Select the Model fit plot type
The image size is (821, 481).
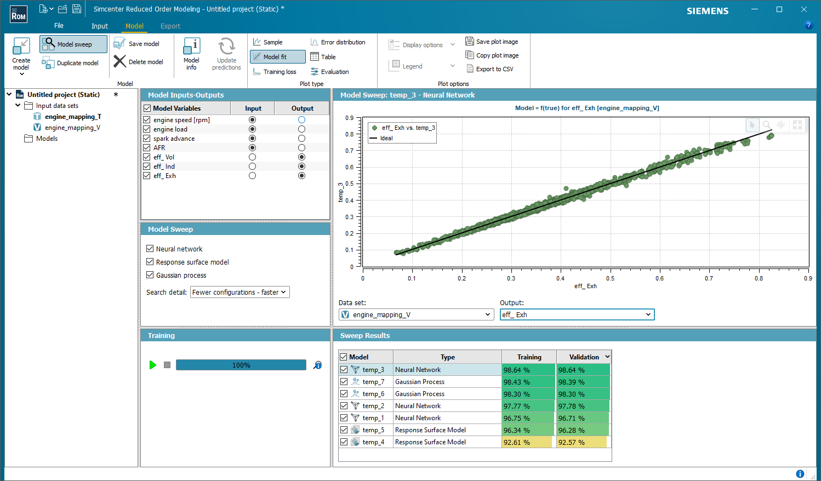pyautogui.click(x=277, y=56)
